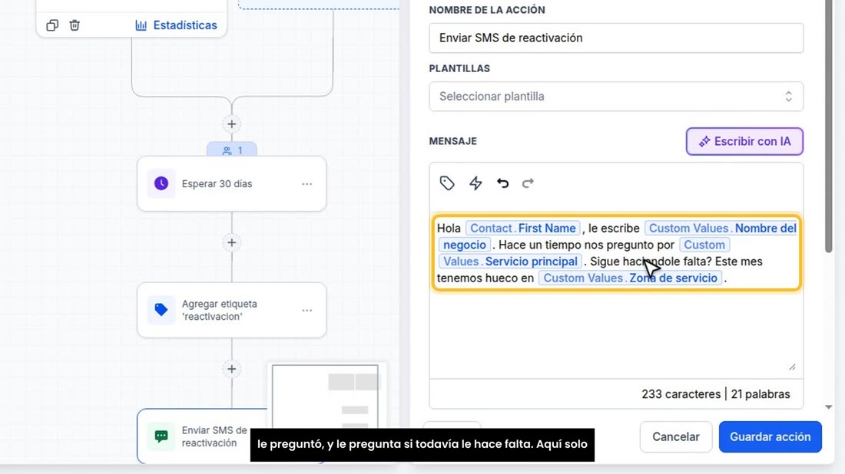This screenshot has height=474, width=845.
Task: Undo the last message edit
Action: pyautogui.click(x=503, y=183)
